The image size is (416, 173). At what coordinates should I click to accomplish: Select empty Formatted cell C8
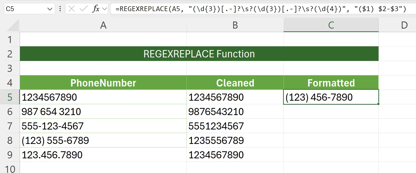point(331,140)
